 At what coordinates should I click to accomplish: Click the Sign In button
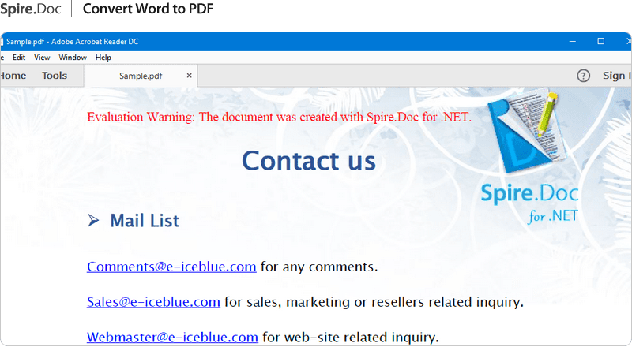click(617, 76)
